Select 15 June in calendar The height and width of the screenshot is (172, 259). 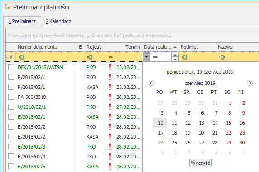[229, 123]
